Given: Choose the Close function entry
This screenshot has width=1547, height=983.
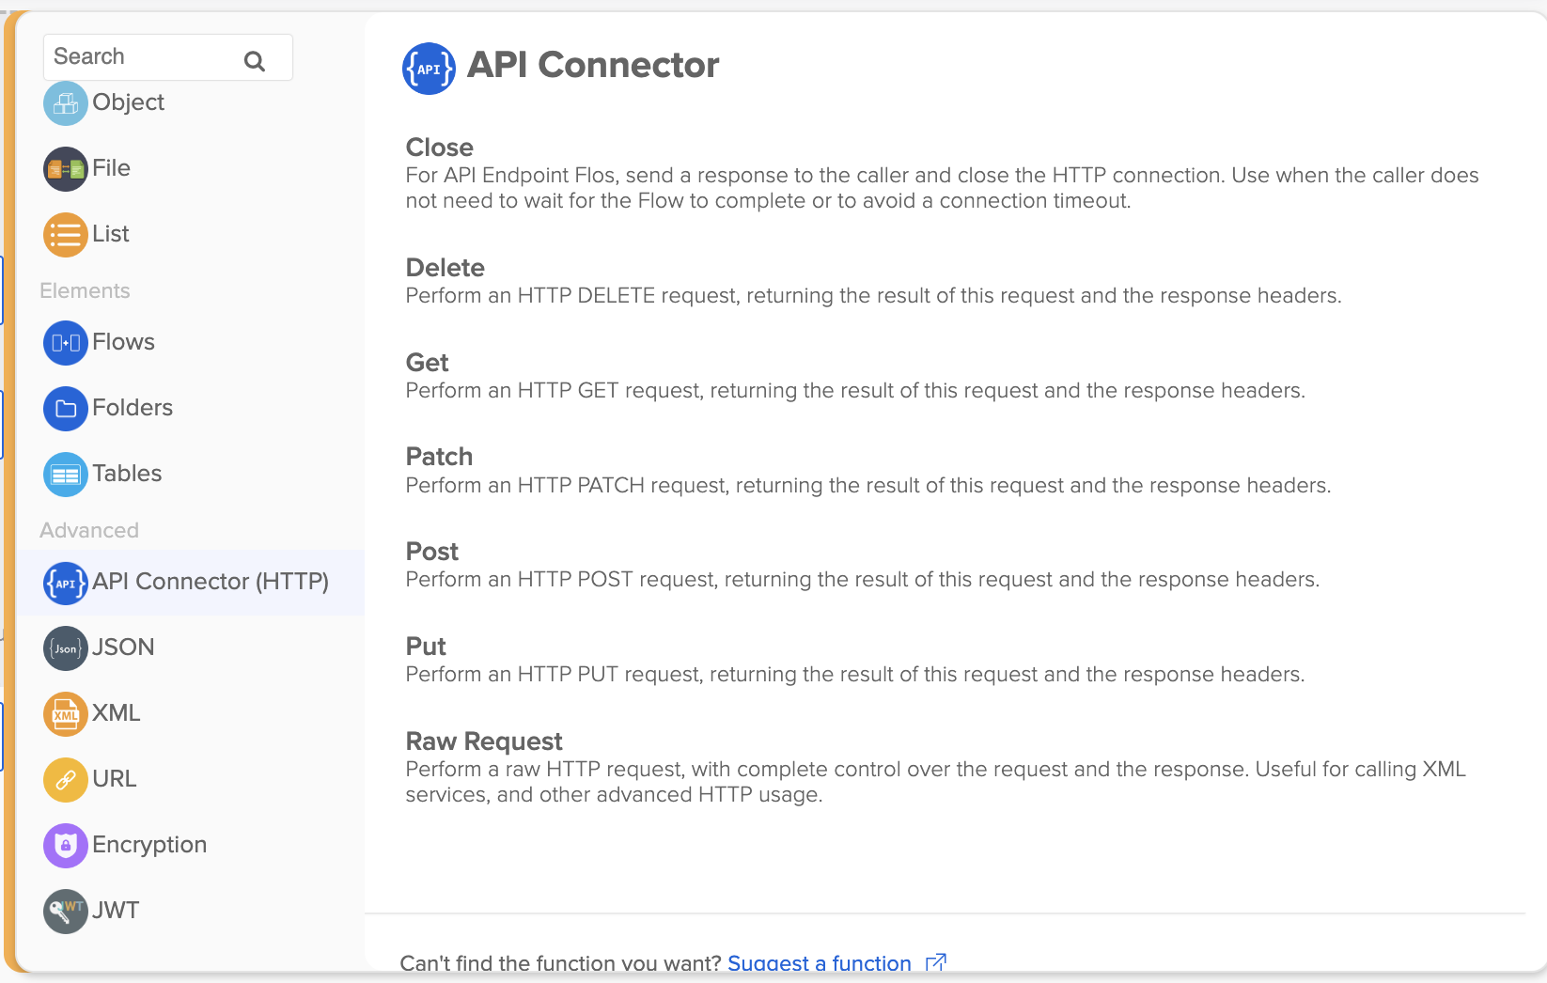Looking at the screenshot, I should point(439,148).
